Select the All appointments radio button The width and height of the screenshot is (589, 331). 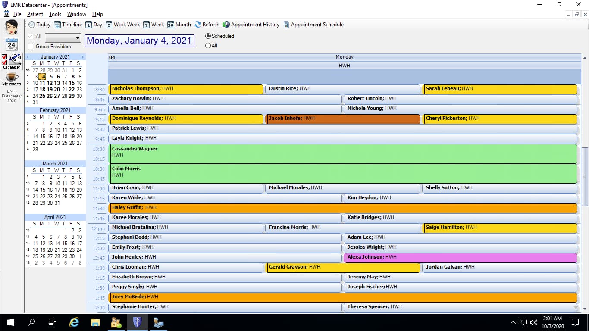pyautogui.click(x=208, y=45)
